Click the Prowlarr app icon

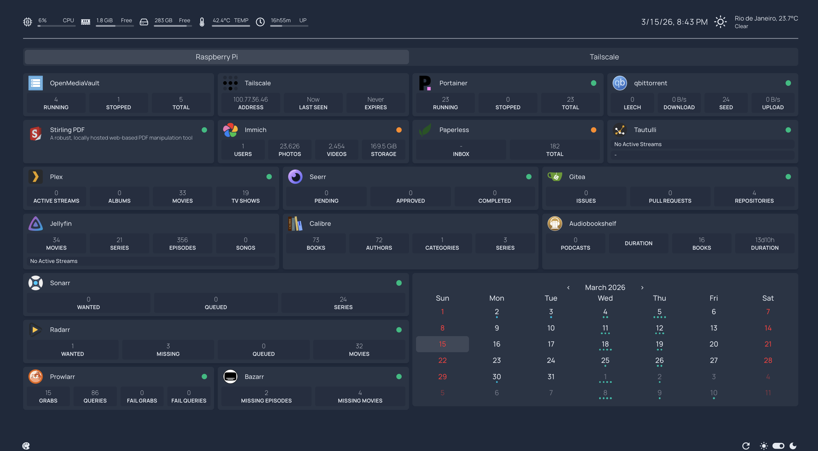click(35, 376)
